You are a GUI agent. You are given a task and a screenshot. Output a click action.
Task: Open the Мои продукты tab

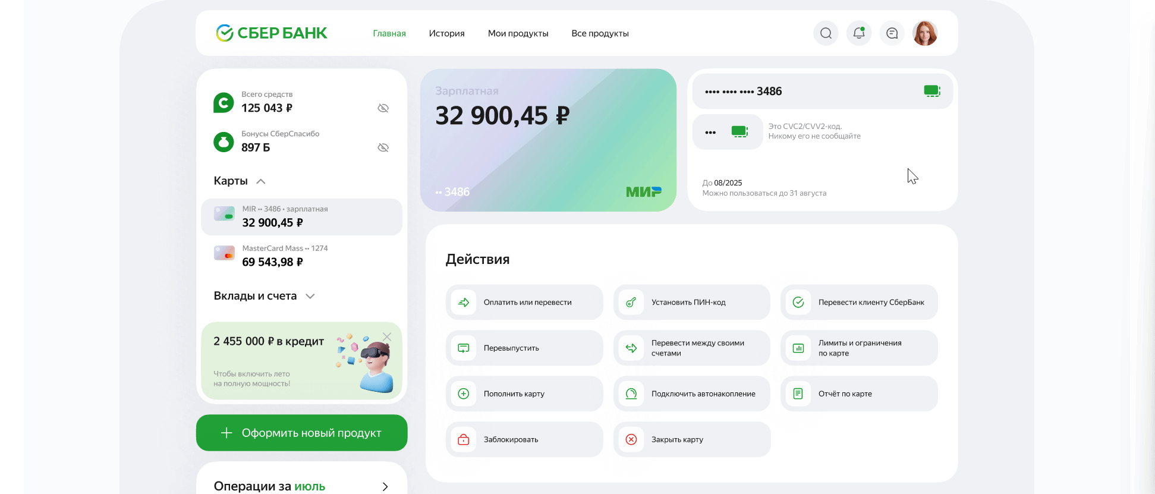pos(518,33)
